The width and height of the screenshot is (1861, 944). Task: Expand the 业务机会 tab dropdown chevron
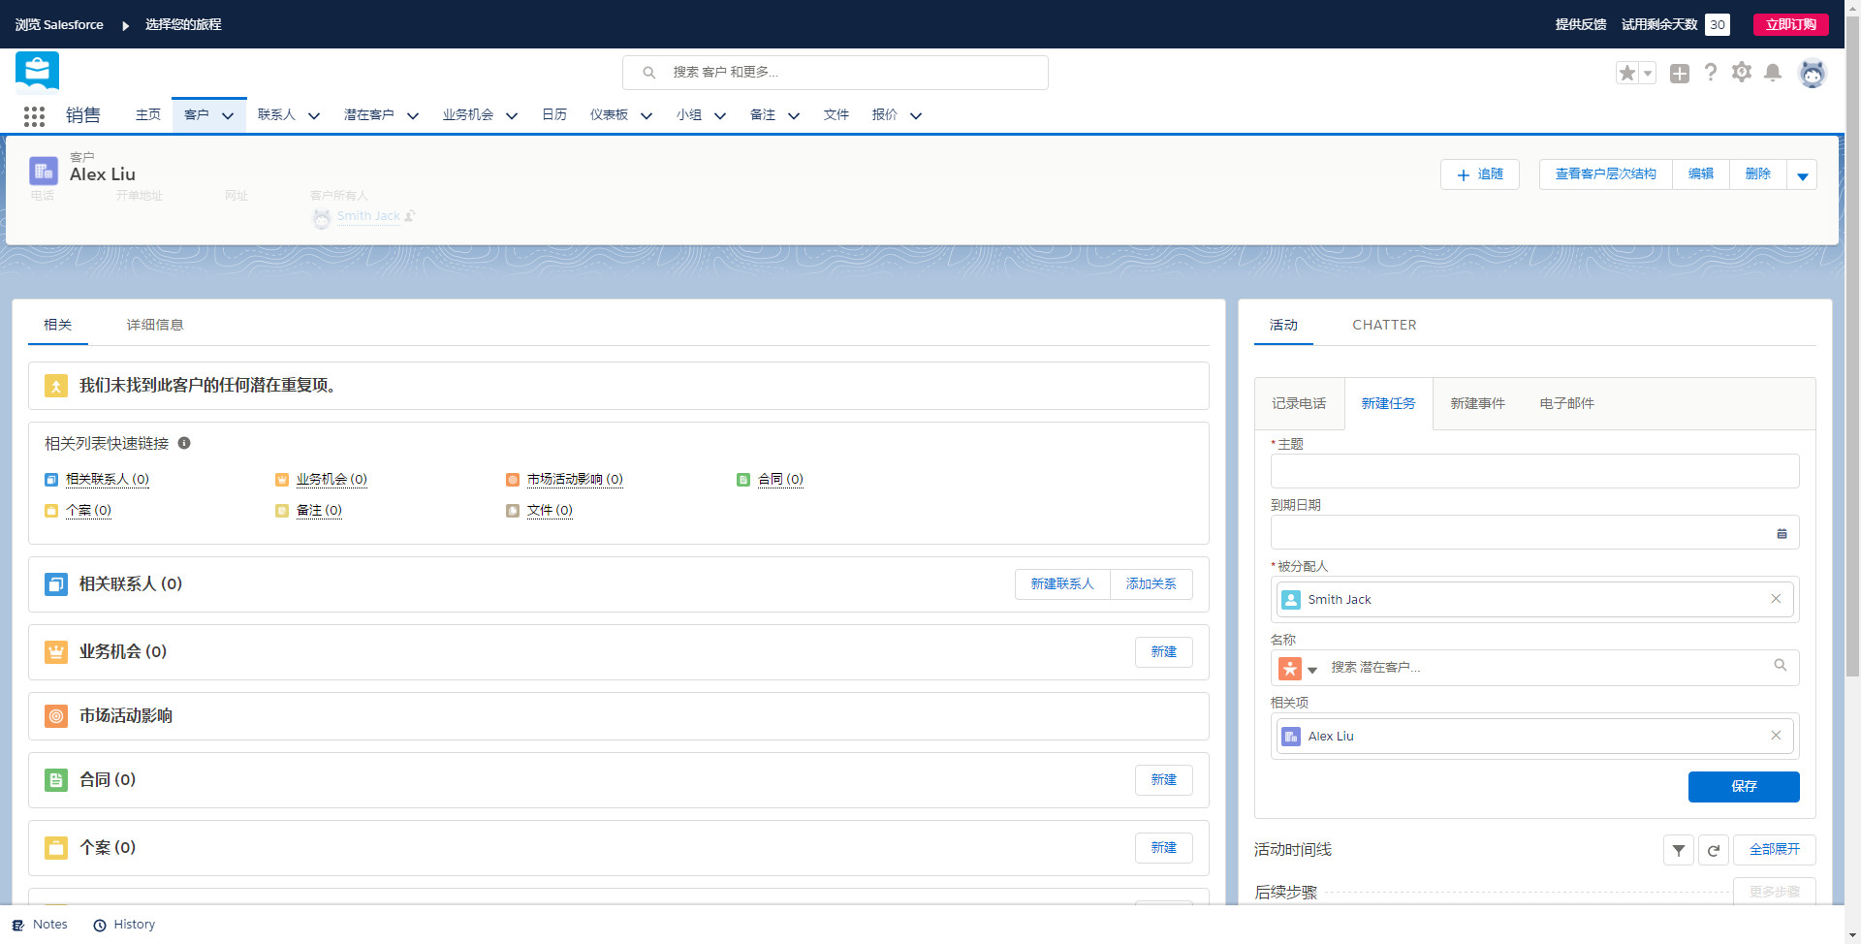click(x=512, y=115)
